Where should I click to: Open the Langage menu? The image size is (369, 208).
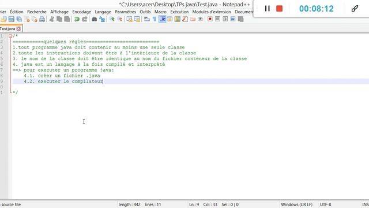103,12
